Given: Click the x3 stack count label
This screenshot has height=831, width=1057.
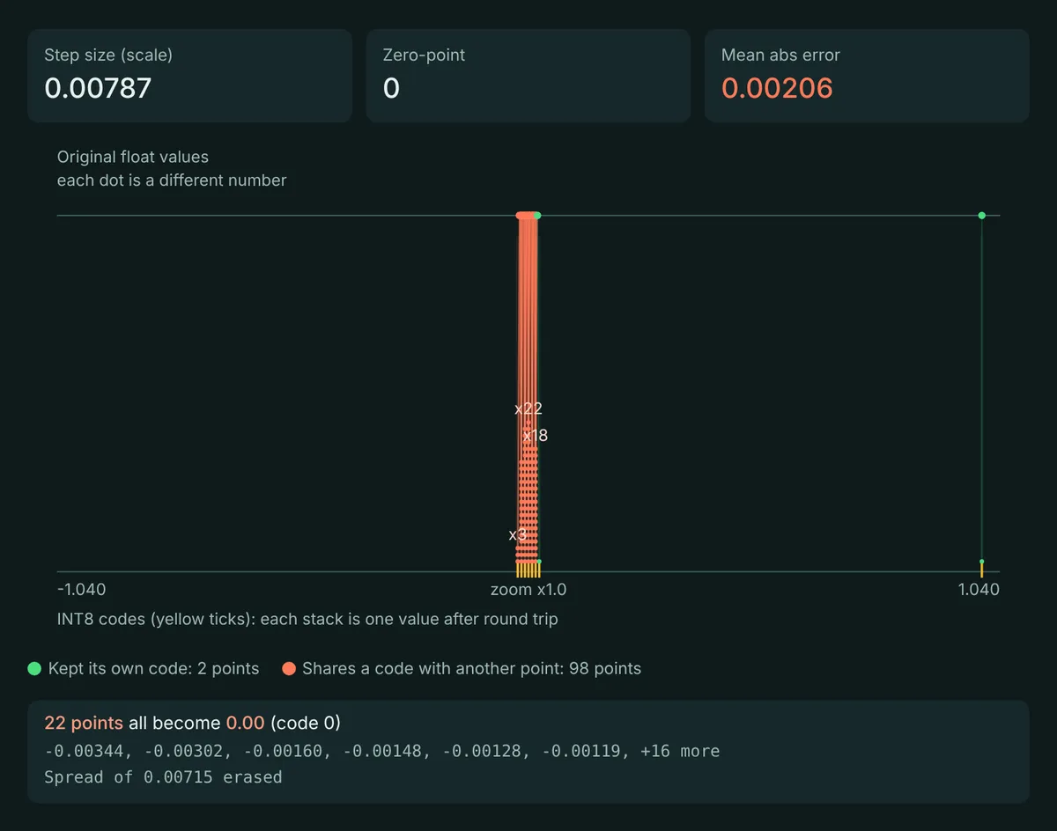Looking at the screenshot, I should [518, 534].
